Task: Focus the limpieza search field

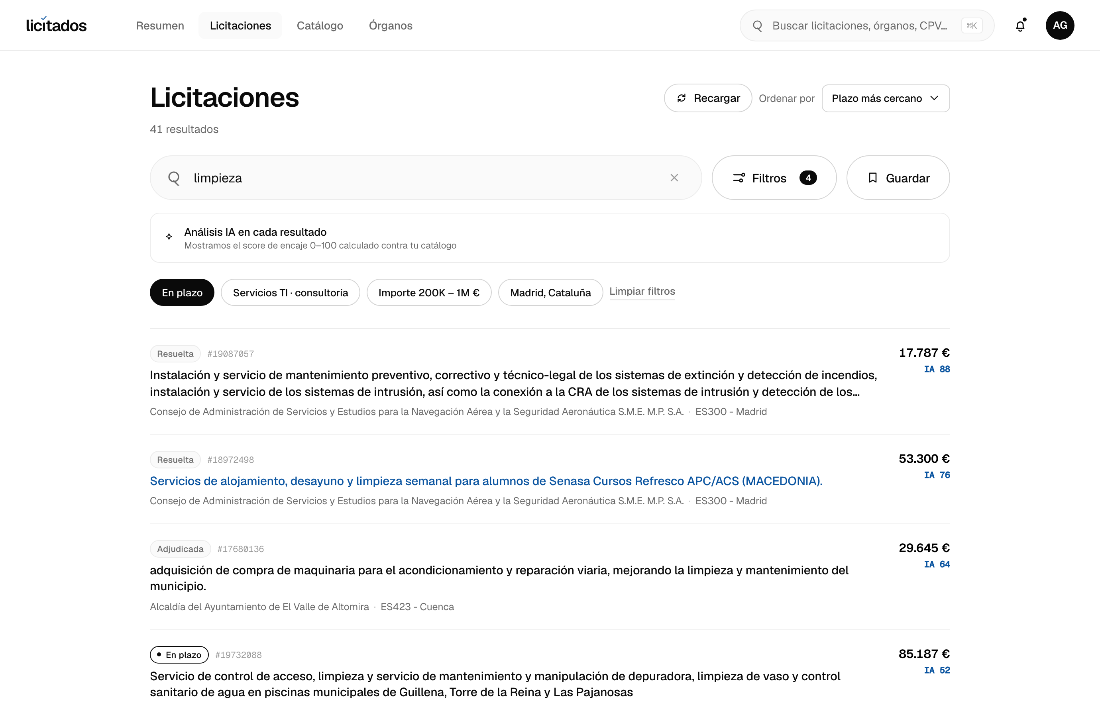Action: pos(426,178)
